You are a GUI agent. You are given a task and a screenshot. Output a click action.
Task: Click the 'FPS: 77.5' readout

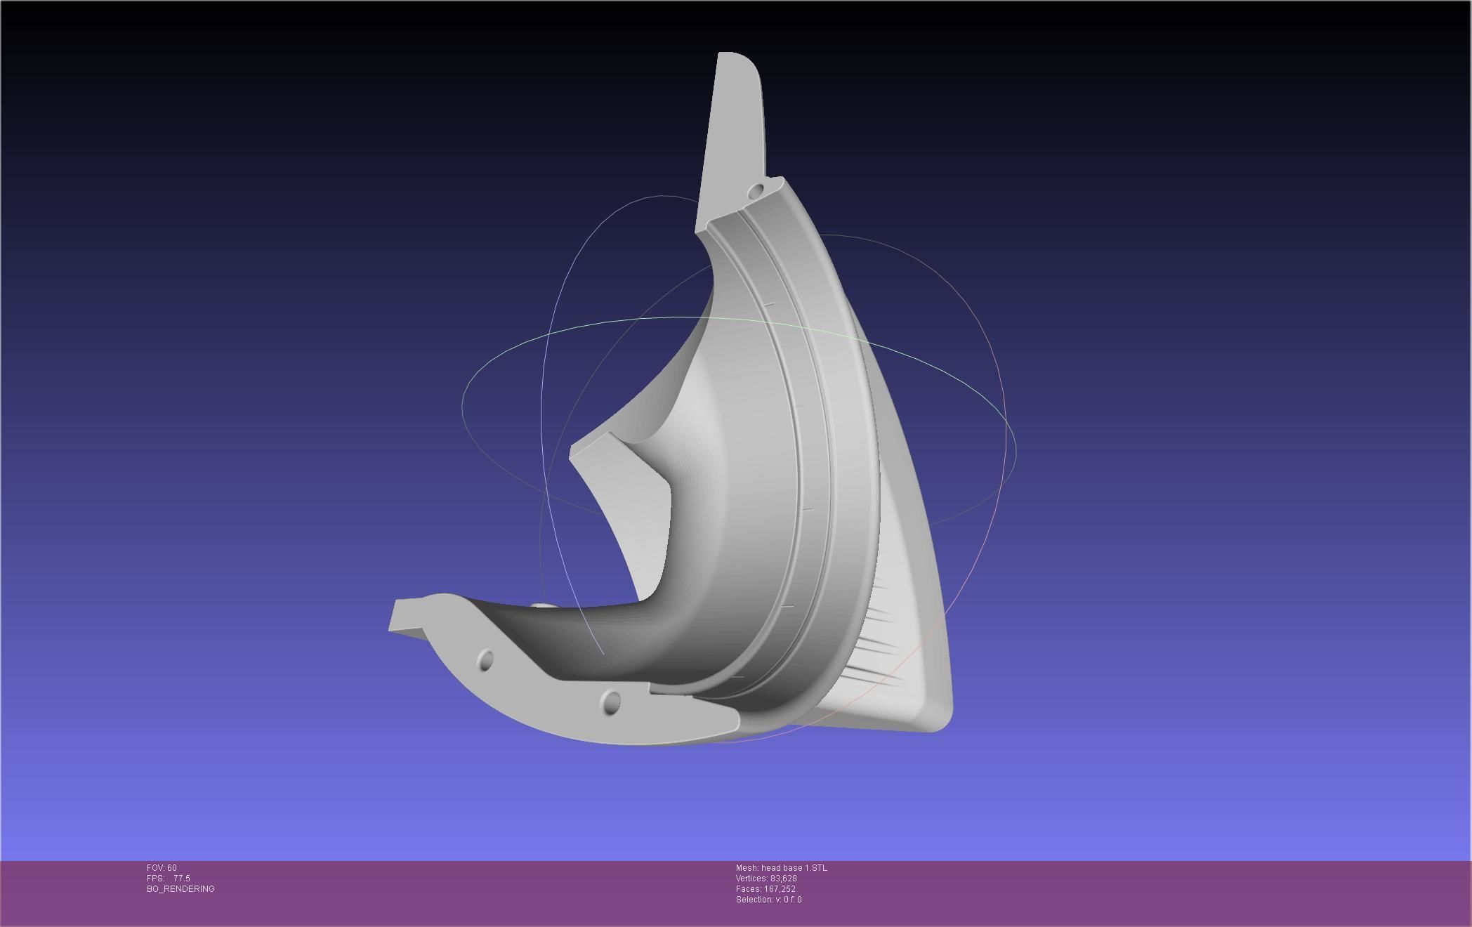coord(169,879)
